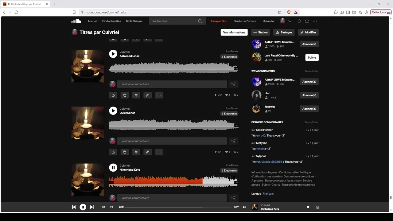Viewport: 393px width, 221px height.
Task: Unfollow blut
Action: [309, 95]
